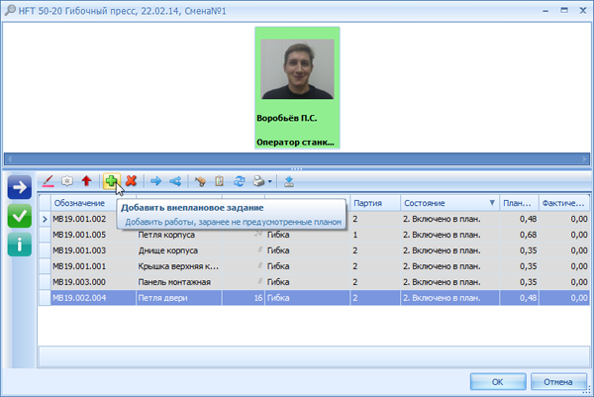Click the quantity 16 cell
594x397 pixels.
click(244, 298)
